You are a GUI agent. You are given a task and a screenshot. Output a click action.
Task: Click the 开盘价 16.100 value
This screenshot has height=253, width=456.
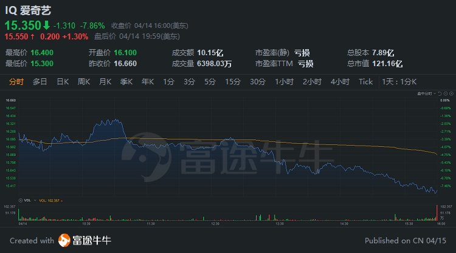[x=125, y=53]
